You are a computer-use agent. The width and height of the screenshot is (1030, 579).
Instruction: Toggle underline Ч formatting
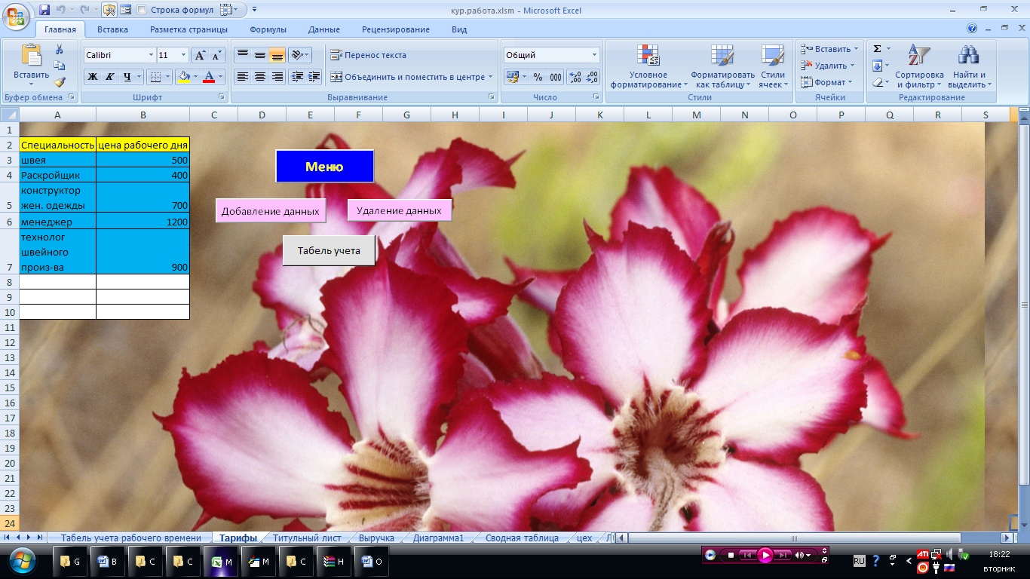(x=127, y=77)
